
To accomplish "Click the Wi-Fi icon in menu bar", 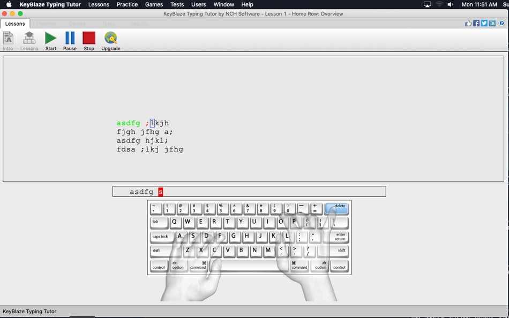I will point(439,4).
